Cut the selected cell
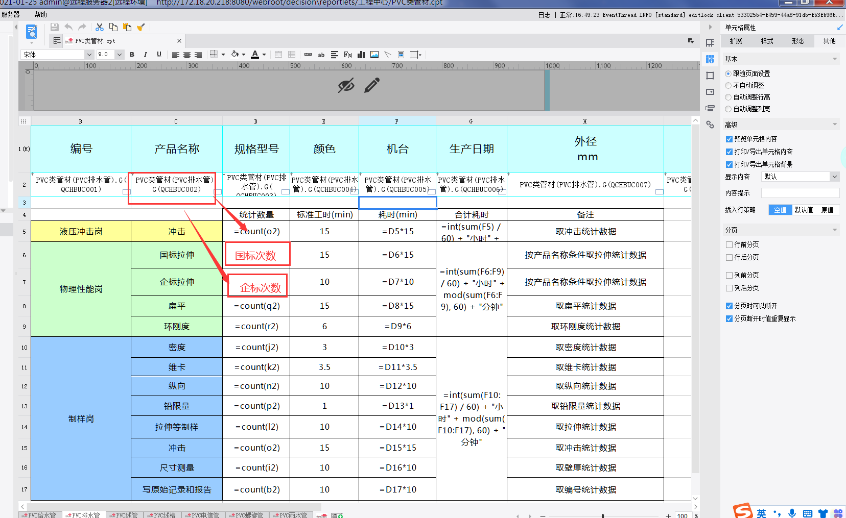 pyautogui.click(x=100, y=27)
